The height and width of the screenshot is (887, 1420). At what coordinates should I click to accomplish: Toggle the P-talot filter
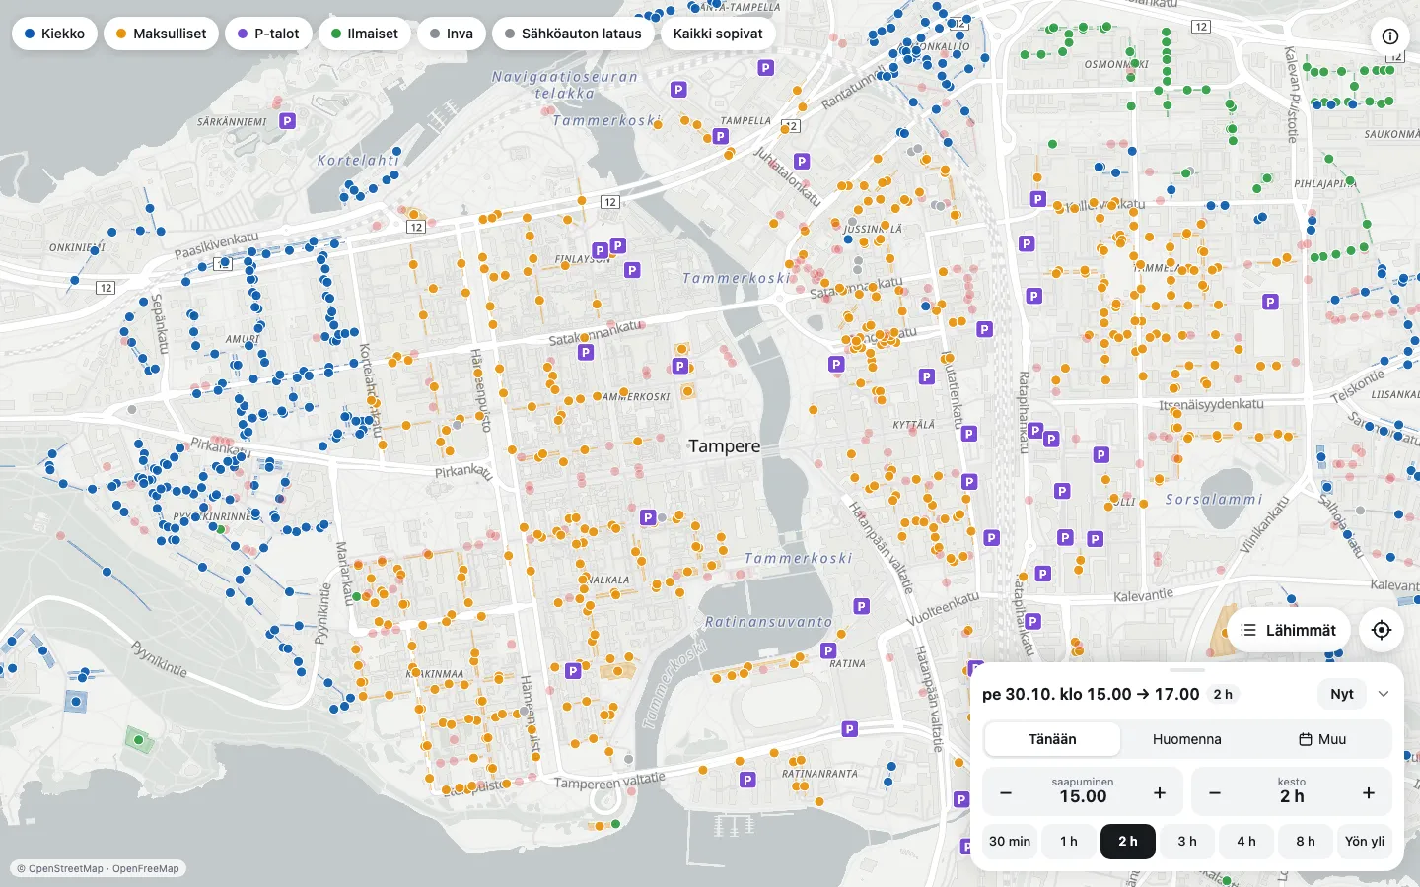pos(269,34)
